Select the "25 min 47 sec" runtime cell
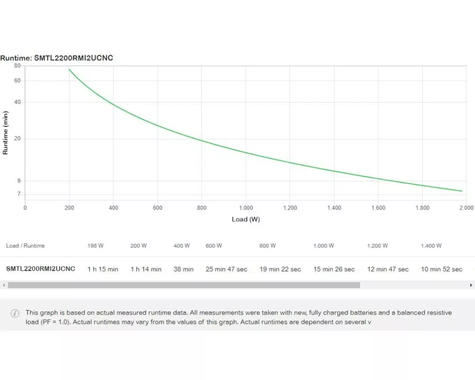This screenshot has height=380, width=475. pos(226,269)
